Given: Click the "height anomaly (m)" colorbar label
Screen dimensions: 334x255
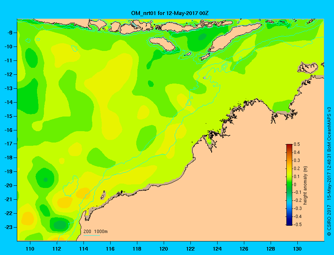Looking at the screenshot, I should 305,185.
